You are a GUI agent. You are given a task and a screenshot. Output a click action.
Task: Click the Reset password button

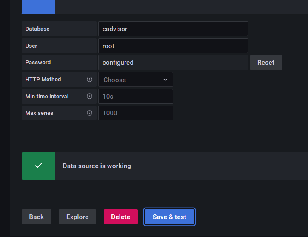[x=266, y=63]
